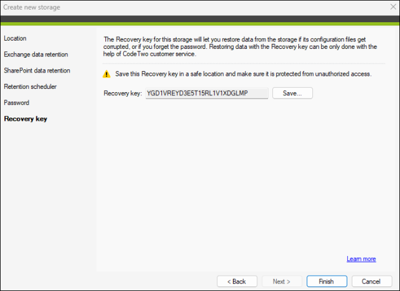Click the 'Create new storage' title text
The image size is (400, 291).
32,7
